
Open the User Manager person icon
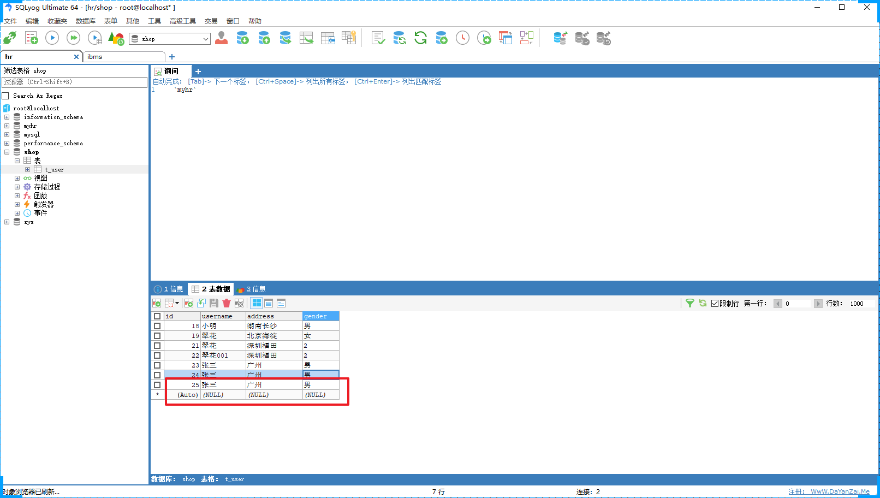[x=222, y=38]
